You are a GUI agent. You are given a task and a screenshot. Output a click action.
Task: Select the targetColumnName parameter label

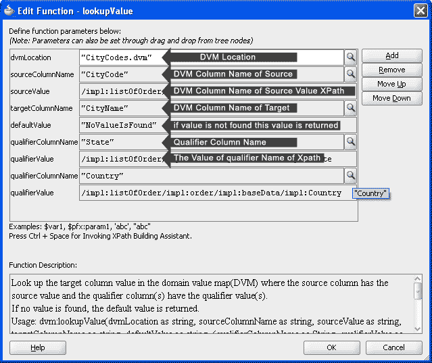tap(41, 108)
